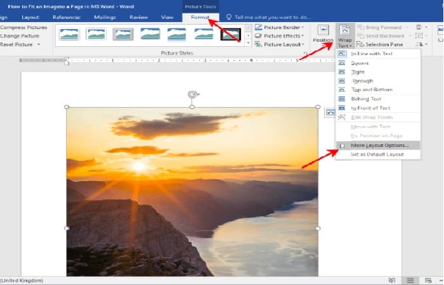Open the Layout Options icon beside the picture
Viewport: 444px width, 285px height.
point(330,112)
